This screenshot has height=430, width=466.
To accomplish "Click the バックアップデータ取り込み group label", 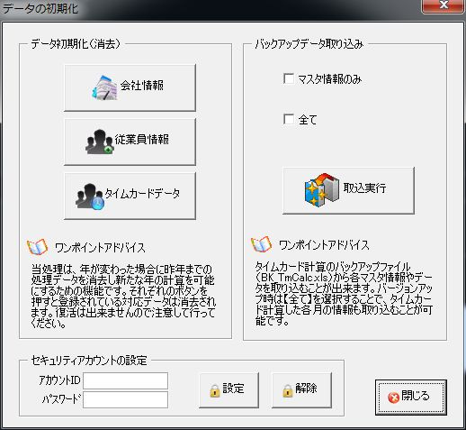I will point(309,44).
